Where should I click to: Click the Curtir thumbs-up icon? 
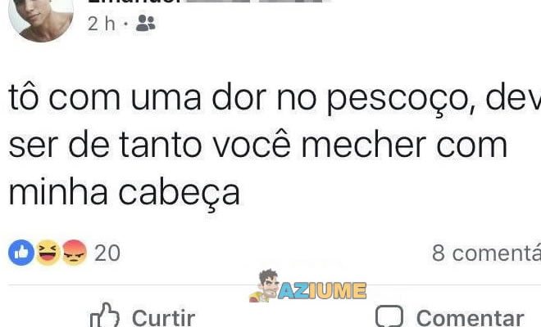click(x=105, y=315)
